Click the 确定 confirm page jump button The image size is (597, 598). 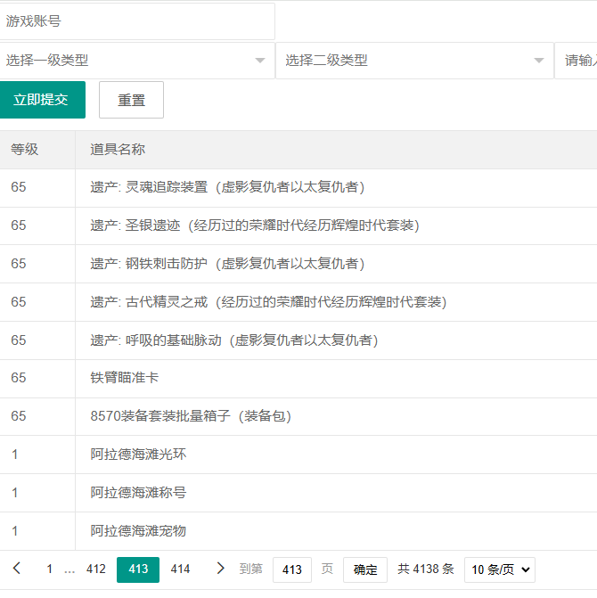pos(365,569)
